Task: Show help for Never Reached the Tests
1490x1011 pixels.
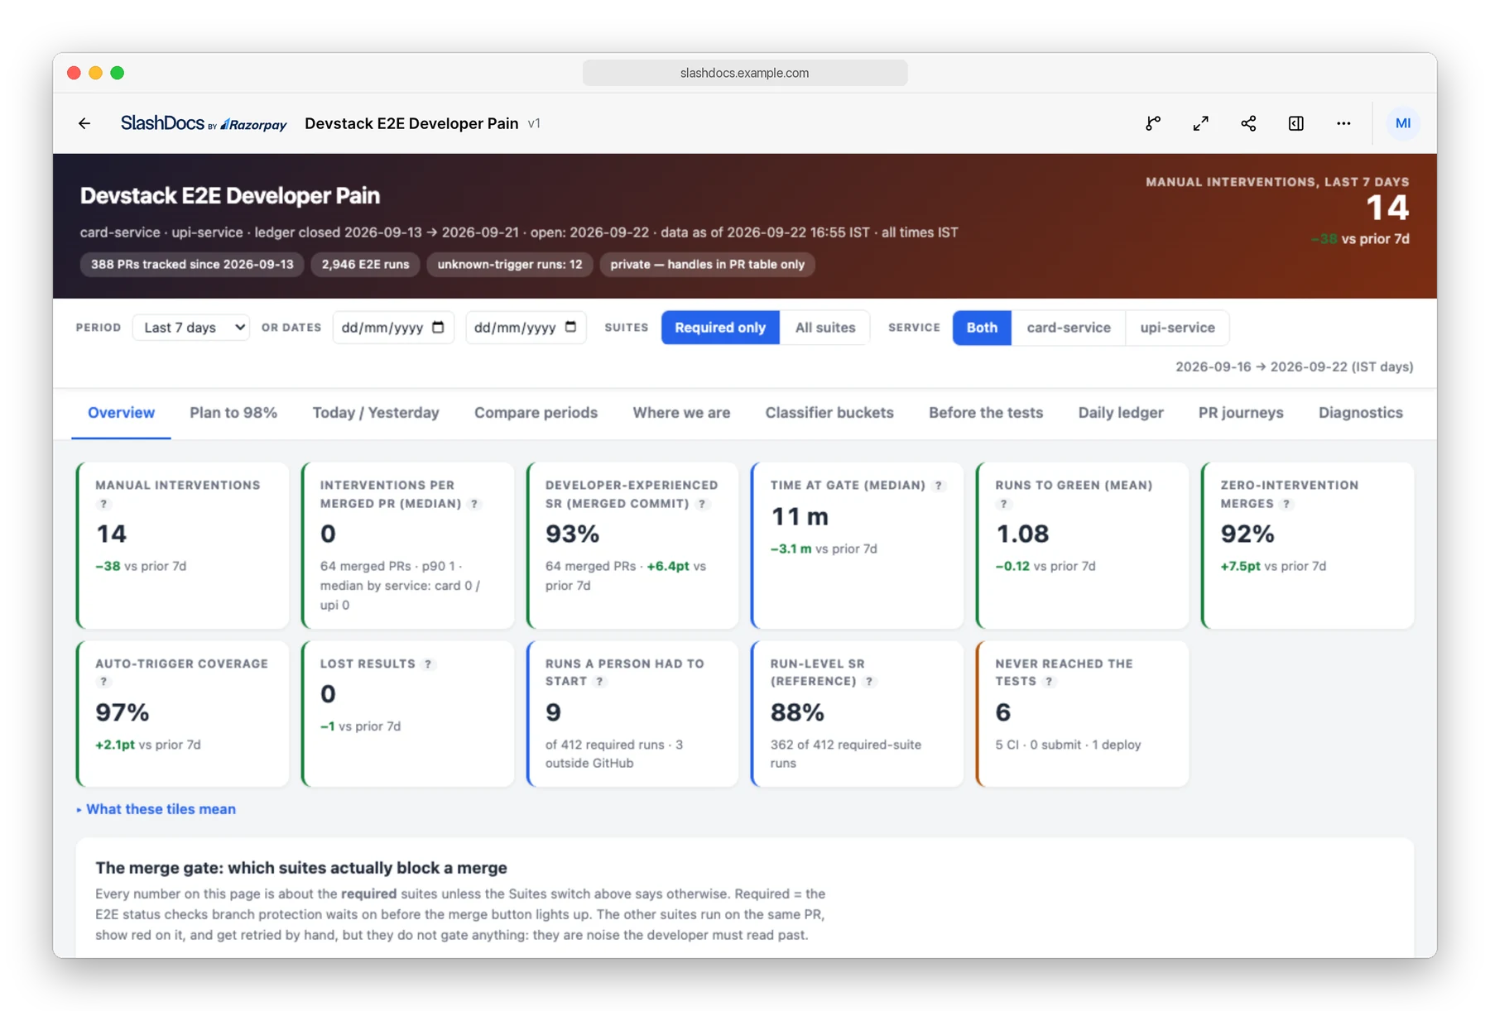Action: coord(1049,682)
